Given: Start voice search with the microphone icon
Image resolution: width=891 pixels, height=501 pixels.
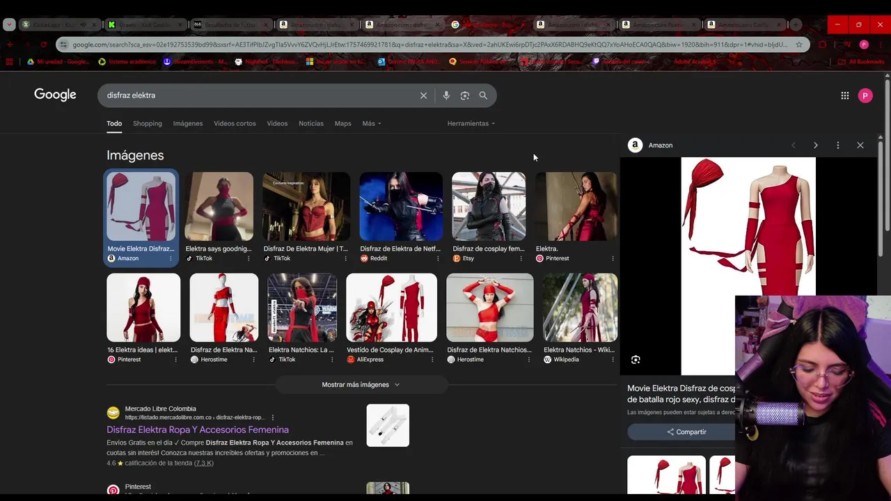Looking at the screenshot, I should coord(446,95).
